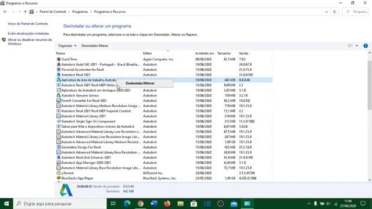
Task: Go to Programas in the breadcrumb
Action: pos(80,12)
